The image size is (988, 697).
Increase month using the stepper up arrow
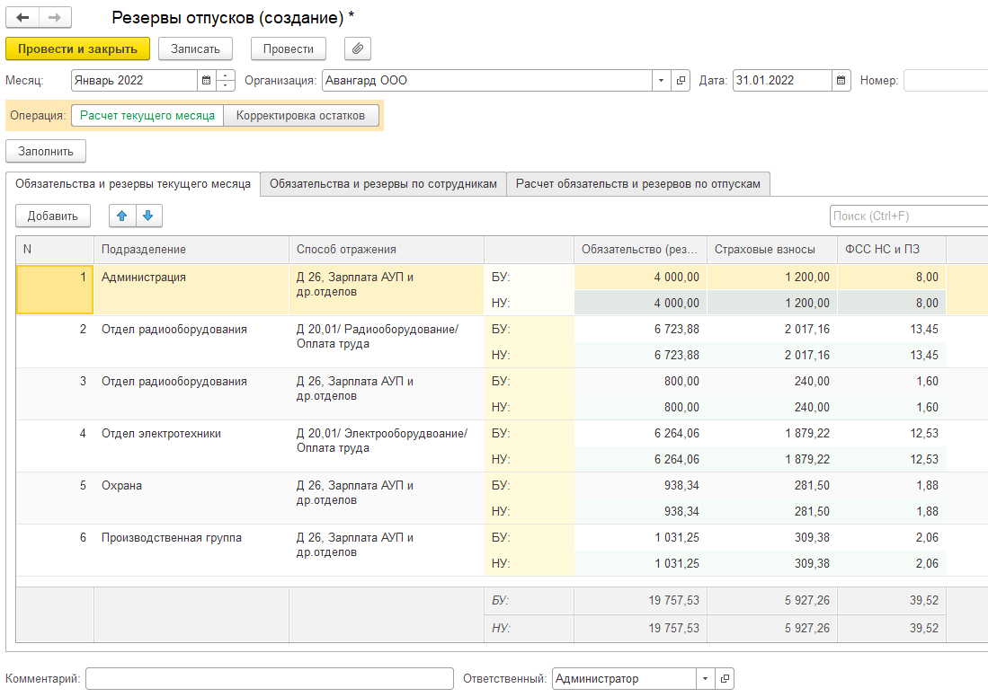point(226,75)
